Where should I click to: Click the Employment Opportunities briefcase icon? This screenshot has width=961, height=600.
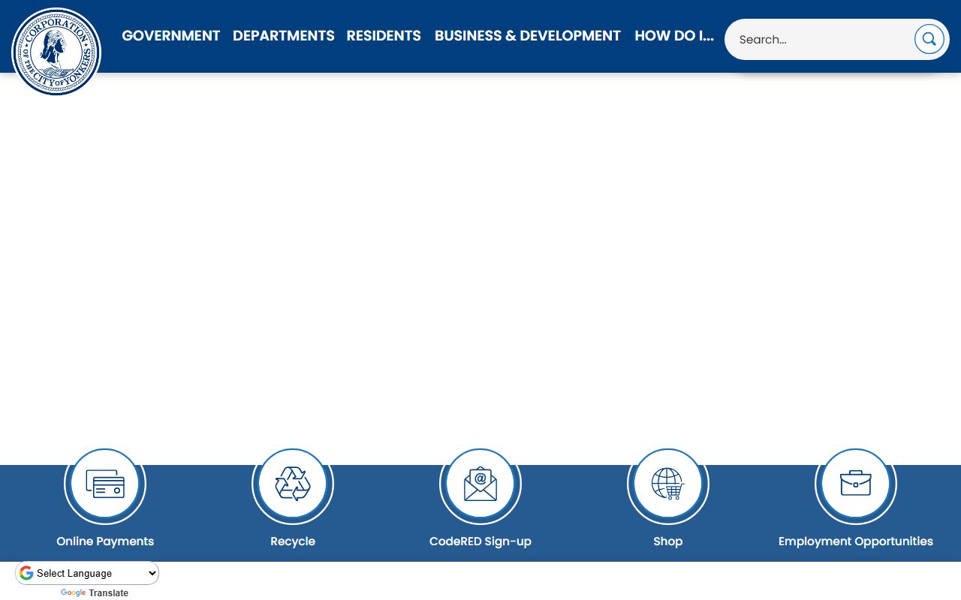(x=856, y=484)
